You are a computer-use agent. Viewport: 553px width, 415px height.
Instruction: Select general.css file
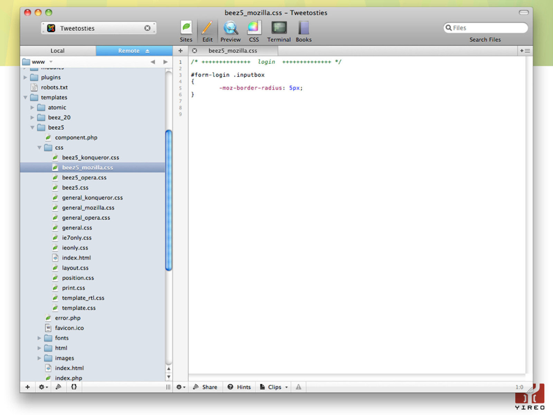93,228
